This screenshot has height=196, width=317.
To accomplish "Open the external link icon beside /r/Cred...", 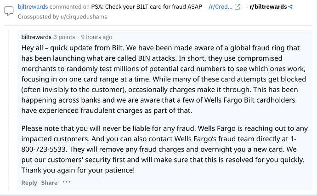I will (x=238, y=7).
